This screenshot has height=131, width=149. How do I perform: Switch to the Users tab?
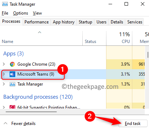(101, 22)
